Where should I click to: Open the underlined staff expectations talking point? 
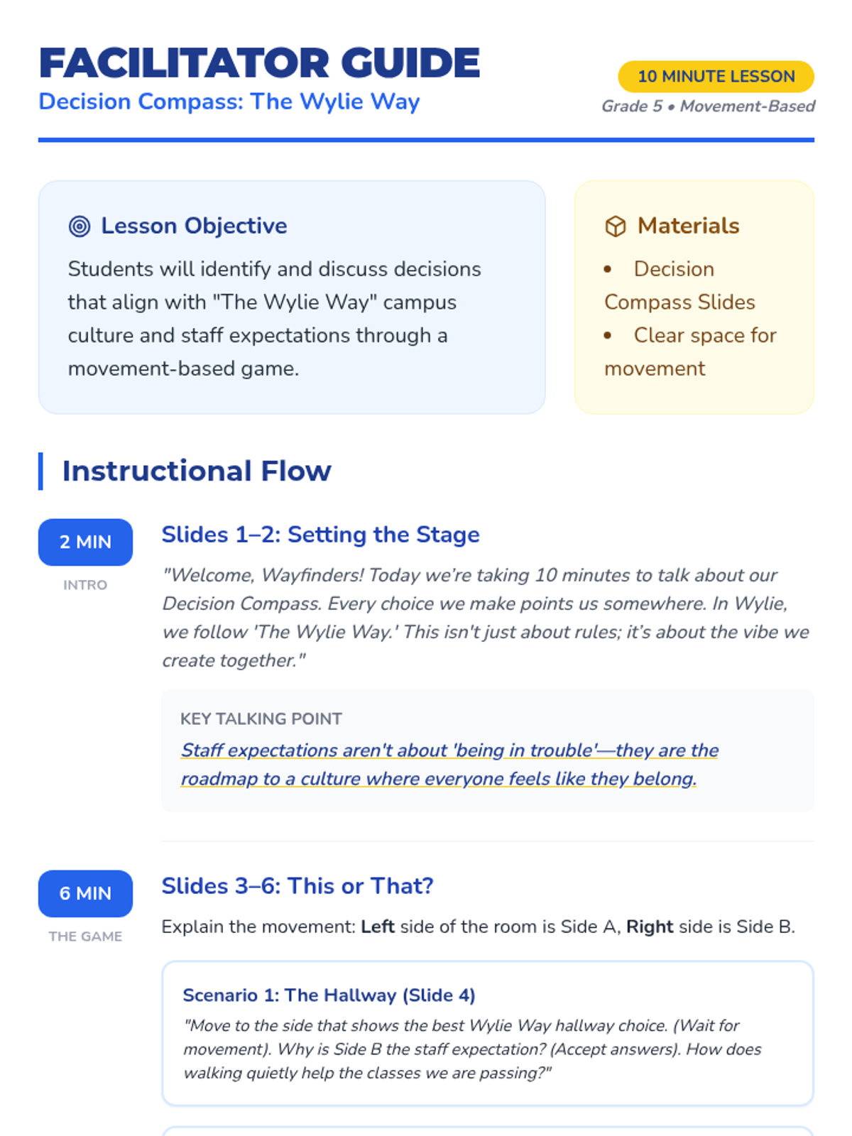point(449,765)
